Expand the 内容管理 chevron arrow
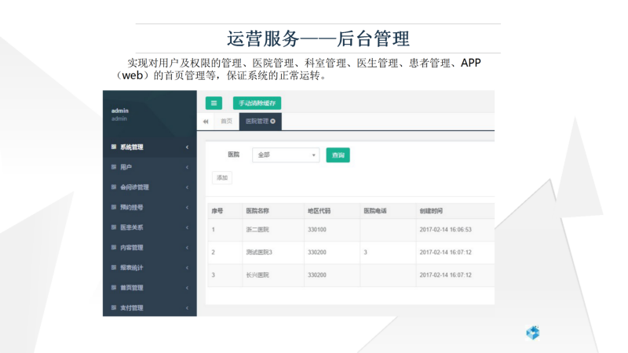The width and height of the screenshot is (628, 353). click(x=187, y=247)
